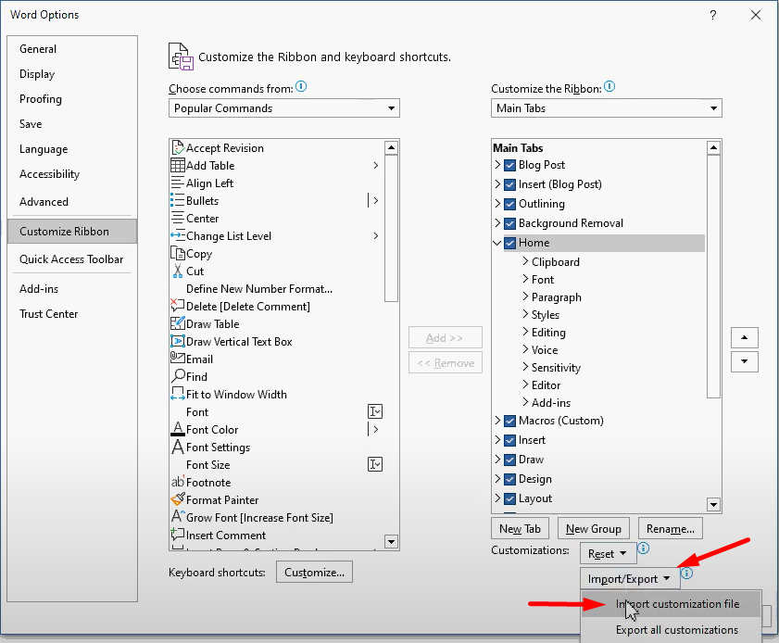The image size is (779, 643).
Task: Click commands list scroll down arrow
Action: coord(392,542)
